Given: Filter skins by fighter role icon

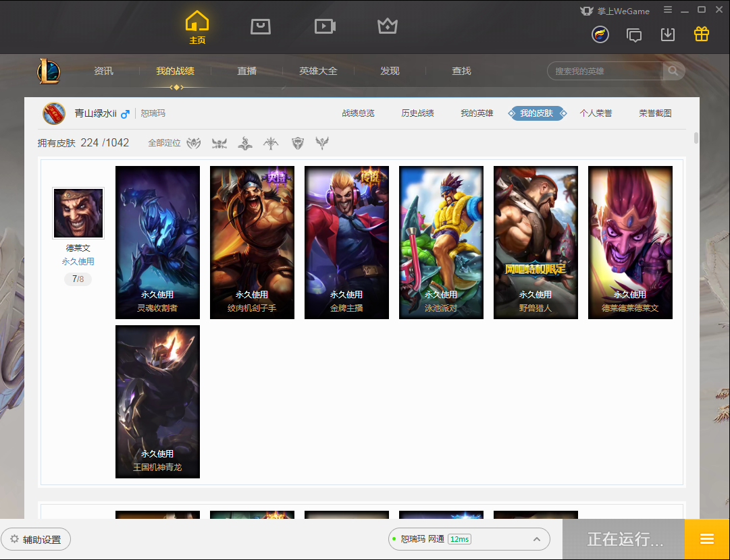Looking at the screenshot, I should 194,143.
